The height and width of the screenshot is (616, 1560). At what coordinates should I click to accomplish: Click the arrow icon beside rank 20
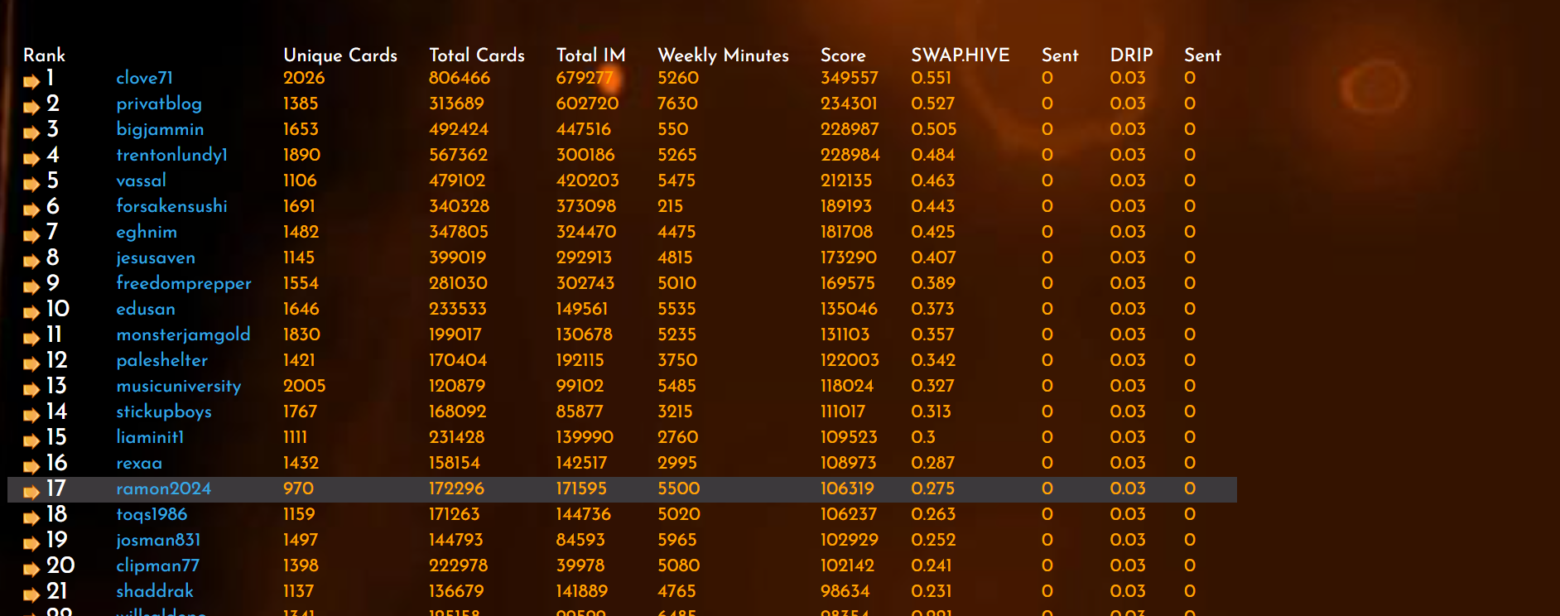coord(31,570)
